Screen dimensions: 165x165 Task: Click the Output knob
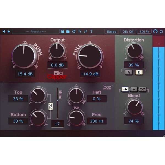(x=57, y=51)
